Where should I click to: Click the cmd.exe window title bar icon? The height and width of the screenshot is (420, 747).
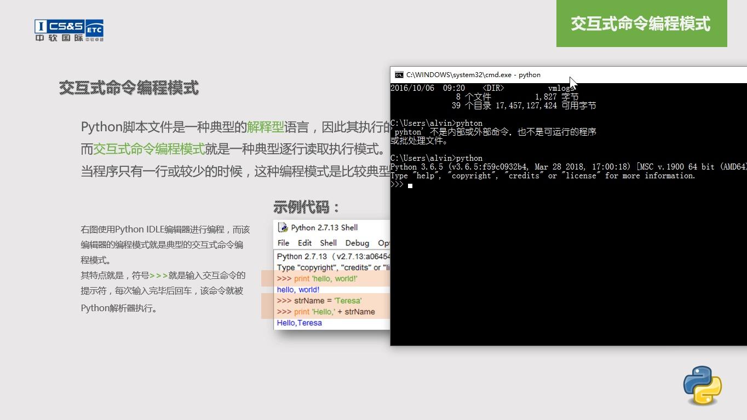coord(399,75)
